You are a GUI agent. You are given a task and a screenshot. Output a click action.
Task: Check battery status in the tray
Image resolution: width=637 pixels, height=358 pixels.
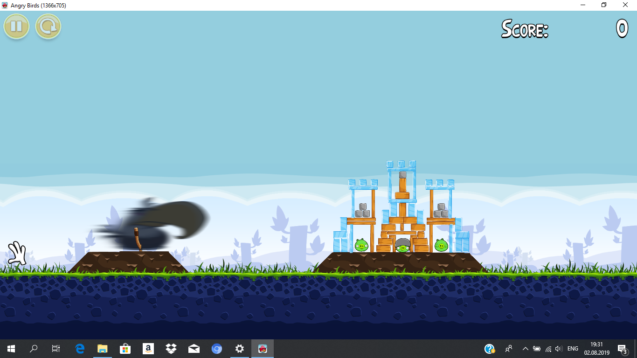[x=537, y=349]
